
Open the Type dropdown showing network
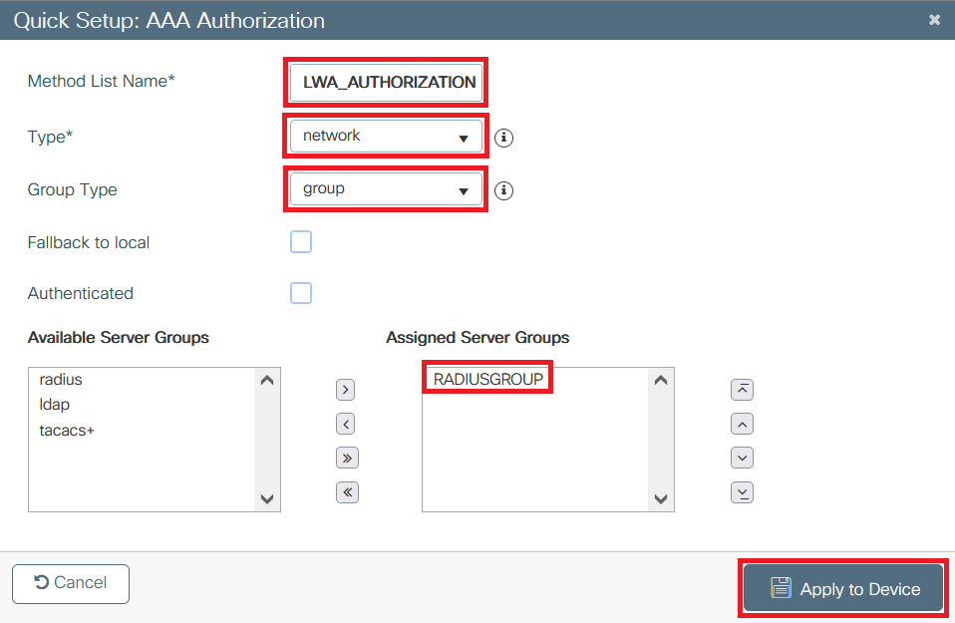(x=385, y=136)
